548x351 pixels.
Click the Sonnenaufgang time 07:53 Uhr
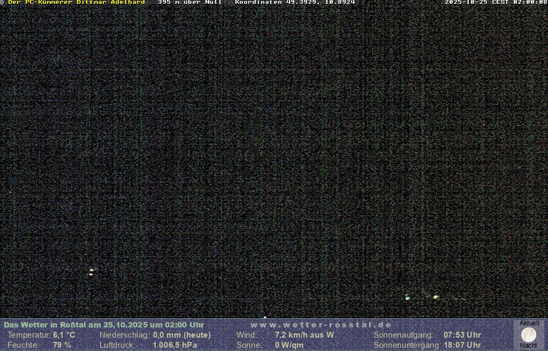coord(462,335)
